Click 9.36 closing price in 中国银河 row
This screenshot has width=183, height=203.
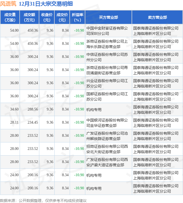50,122
